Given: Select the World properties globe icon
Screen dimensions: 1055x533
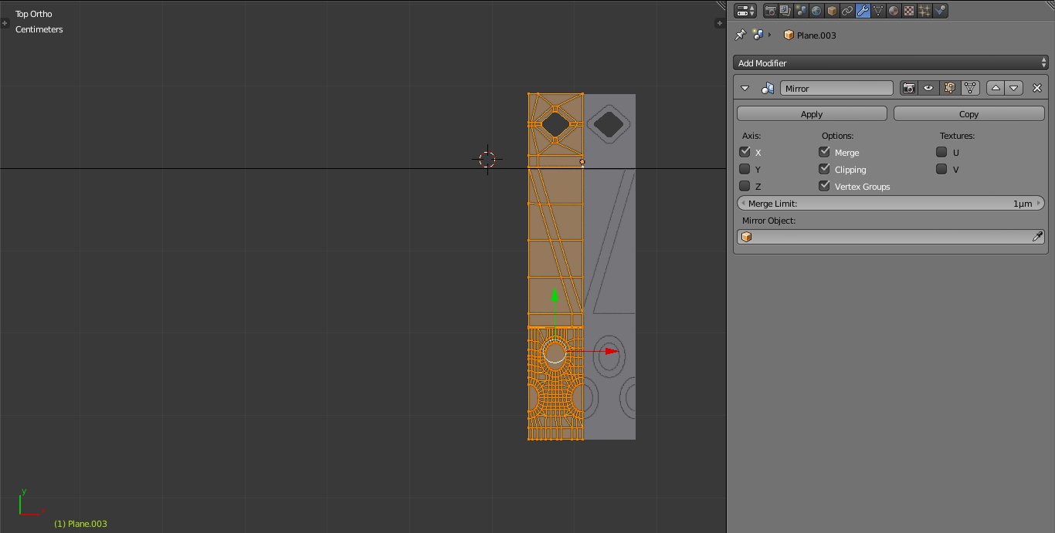Looking at the screenshot, I should (x=816, y=10).
